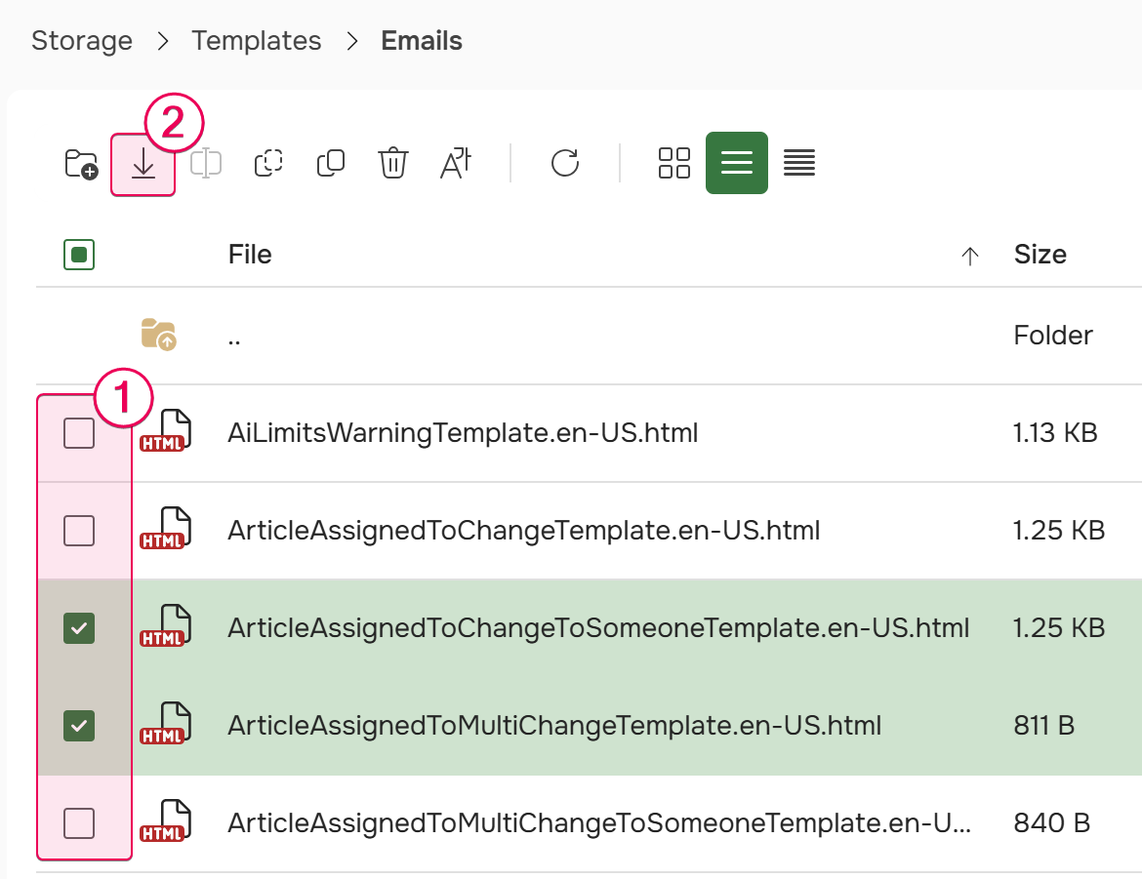The image size is (1142, 879).
Task: Open ArticleAssignedToMultiChangeTemplate.en-US.html file name
Action: coord(554,725)
